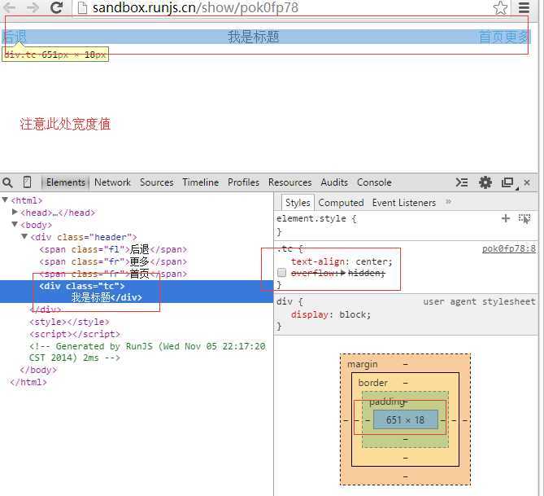Image resolution: width=544 pixels, height=496 pixels.
Task: Select Styles sidebar tab
Action: [x=298, y=202]
